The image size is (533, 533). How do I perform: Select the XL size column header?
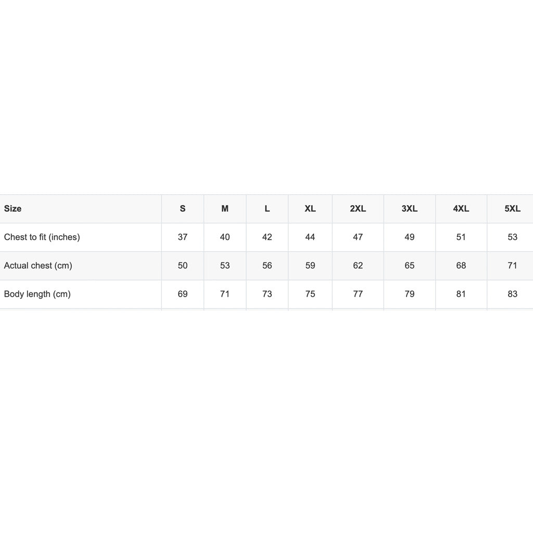click(x=310, y=209)
